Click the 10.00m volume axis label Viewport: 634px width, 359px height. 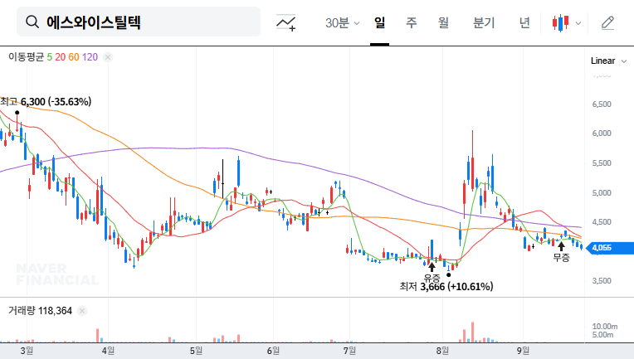[605, 327]
